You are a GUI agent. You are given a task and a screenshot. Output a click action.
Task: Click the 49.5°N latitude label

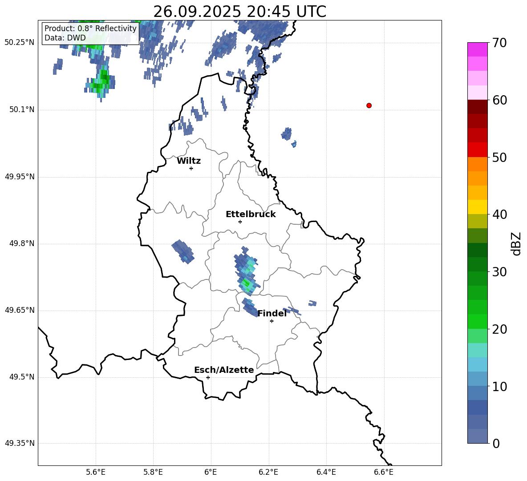pyautogui.click(x=22, y=377)
